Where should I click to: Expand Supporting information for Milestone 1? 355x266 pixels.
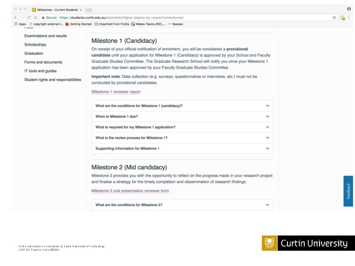point(182,148)
